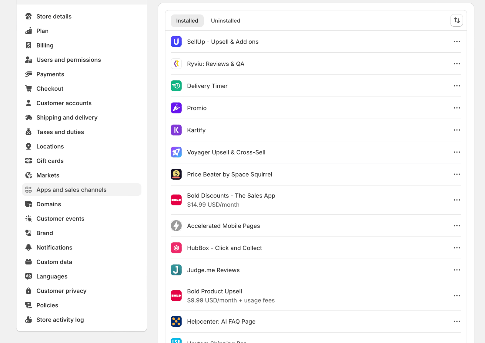
Task: Open Customer privacy settings
Action: [82, 291]
